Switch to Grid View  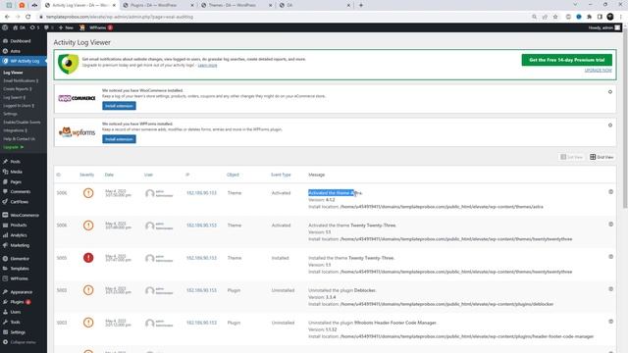[602, 157]
